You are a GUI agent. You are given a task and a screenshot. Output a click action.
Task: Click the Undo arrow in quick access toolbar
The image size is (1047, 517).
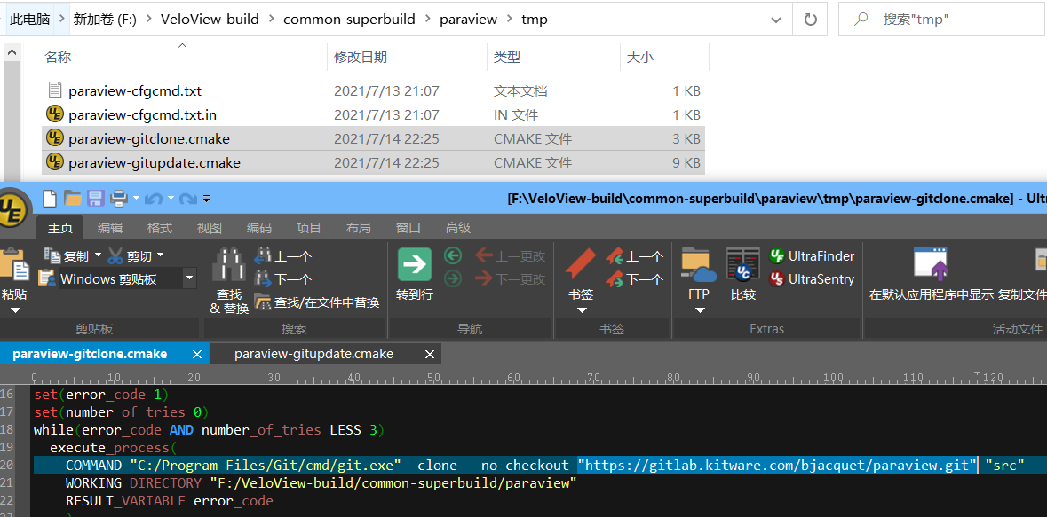(154, 198)
